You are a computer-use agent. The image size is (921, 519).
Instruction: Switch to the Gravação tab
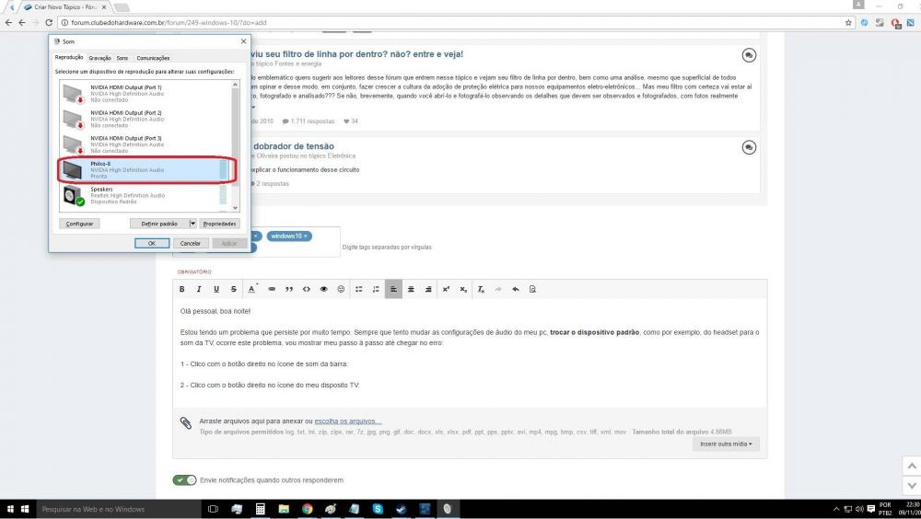coord(99,58)
